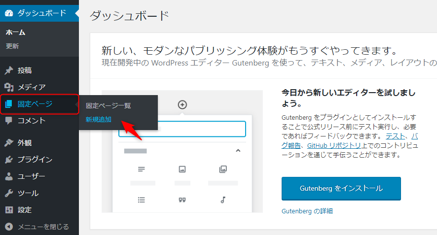The image size is (437, 235).
Task: Collapse the block section chevron in preview
Action: pyautogui.click(x=238, y=151)
